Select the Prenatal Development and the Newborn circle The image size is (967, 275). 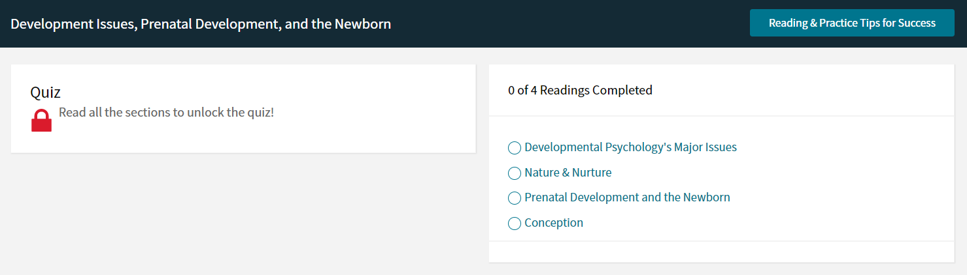(x=515, y=198)
